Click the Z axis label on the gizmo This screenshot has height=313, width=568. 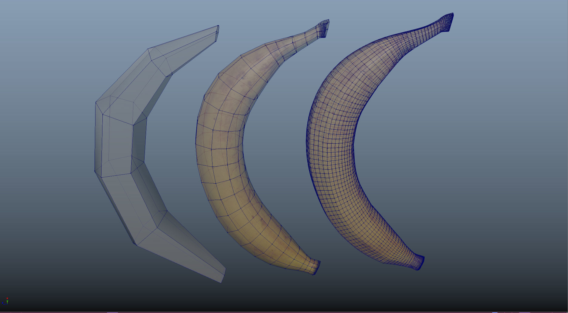point(2,303)
